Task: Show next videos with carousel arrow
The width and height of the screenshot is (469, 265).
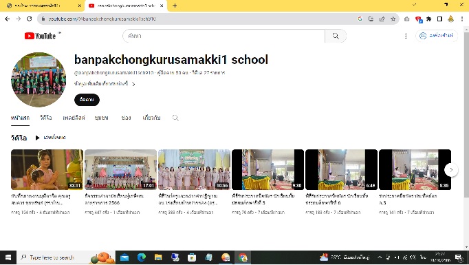Action: click(451, 170)
